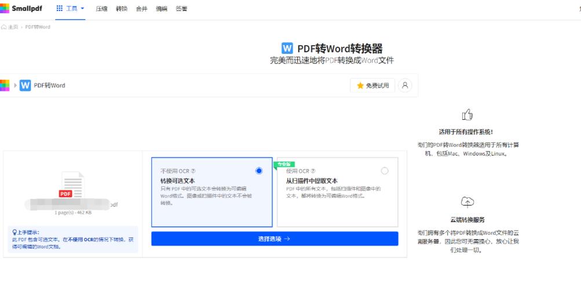Click help icon beside 不使用 OCR
The height and width of the screenshot is (283, 581).
(x=193, y=171)
